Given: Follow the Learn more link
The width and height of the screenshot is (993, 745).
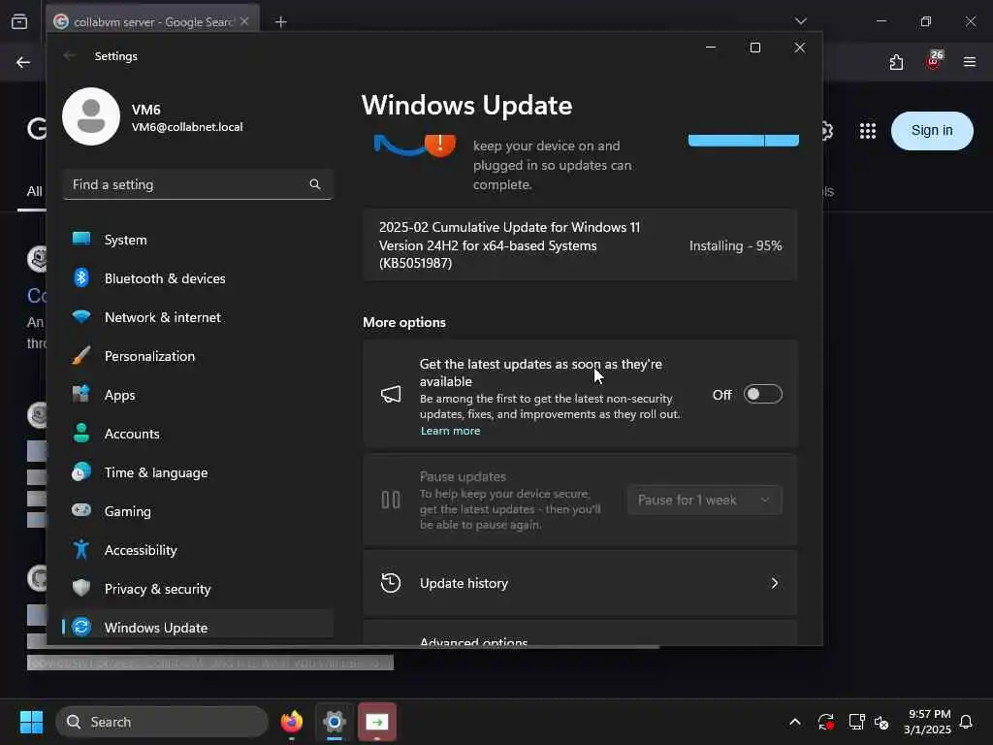Looking at the screenshot, I should click(x=450, y=431).
